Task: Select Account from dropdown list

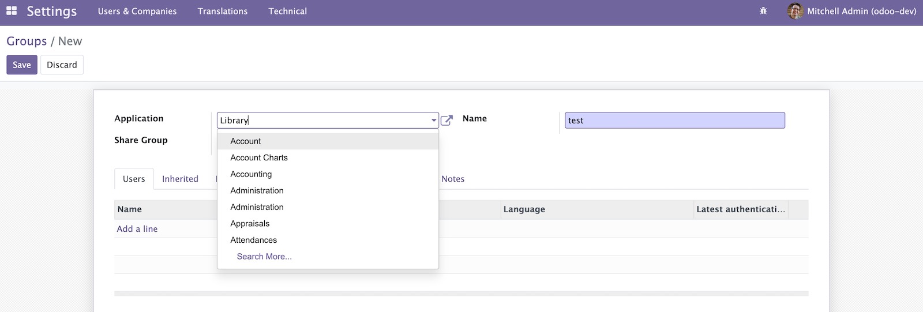Action: 328,141
